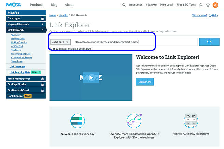Click the lock icon beside Fresh Web Explorer
Screen dimensions: 224x149
pos(42,79)
